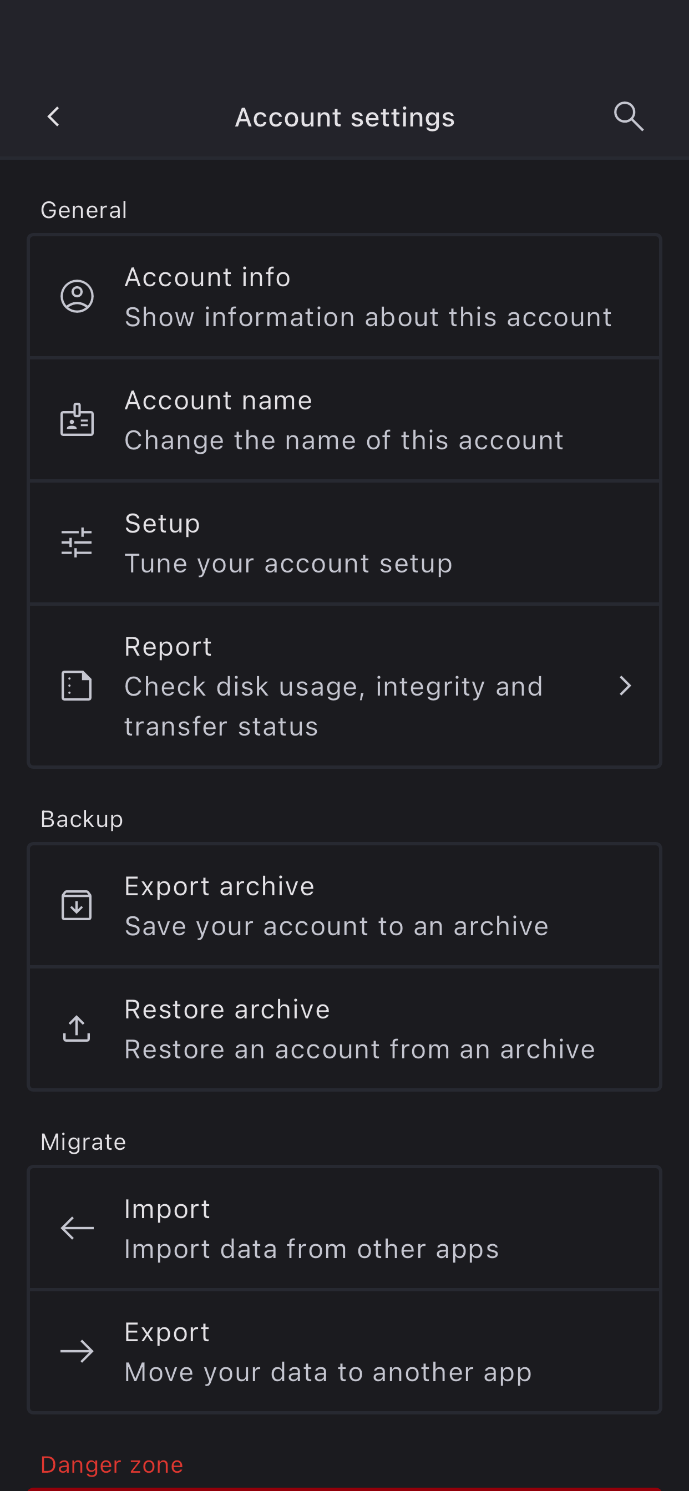Choose Save your account to an archive

(x=336, y=927)
